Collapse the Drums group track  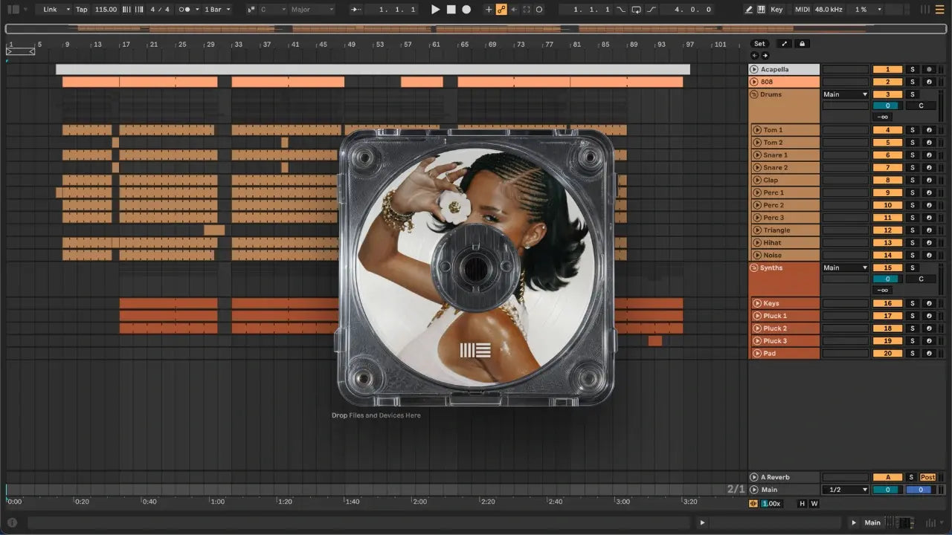coord(754,95)
